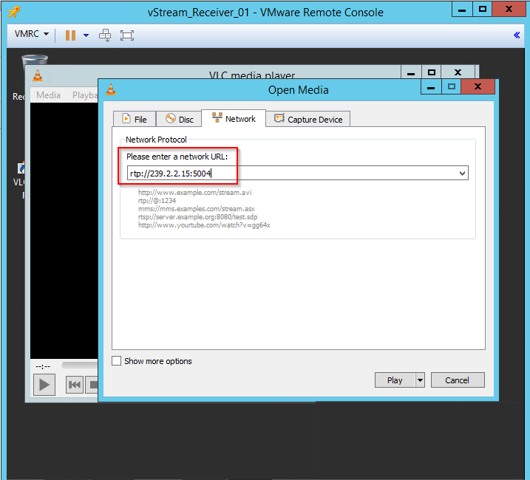Click the Recycle Bin desktop icon
The image size is (530, 480).
pyautogui.click(x=35, y=68)
